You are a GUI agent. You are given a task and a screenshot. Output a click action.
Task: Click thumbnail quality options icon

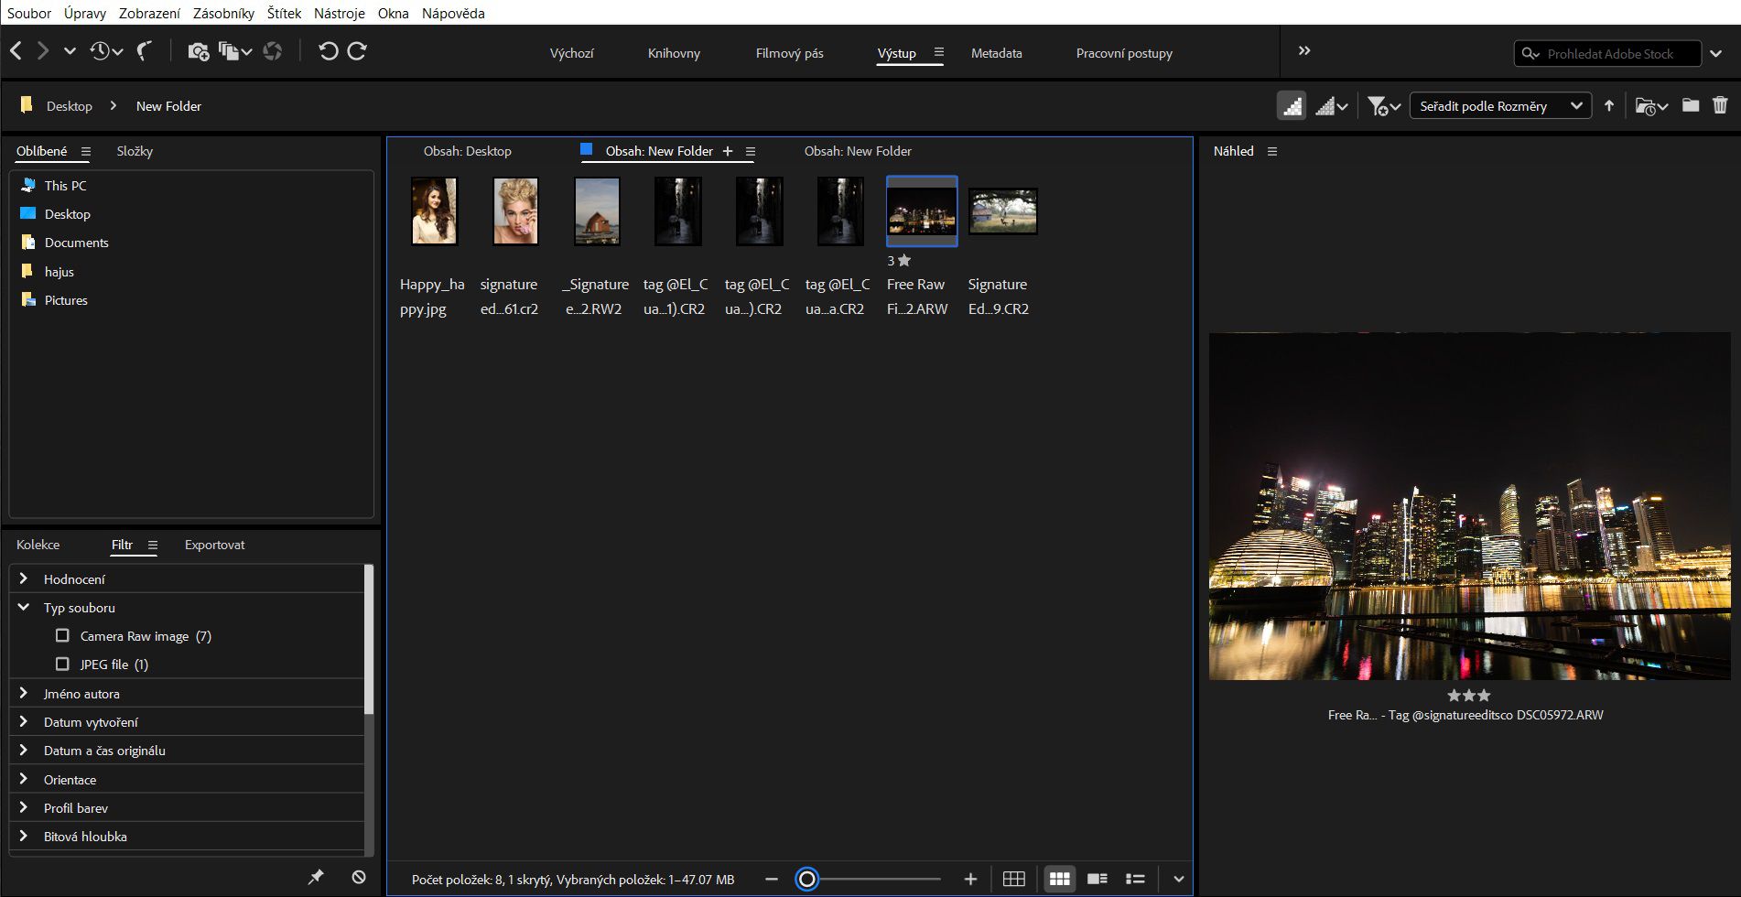click(x=1292, y=106)
